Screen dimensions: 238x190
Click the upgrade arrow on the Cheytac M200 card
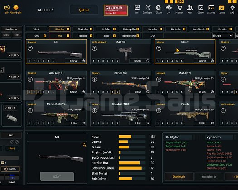point(94,110)
